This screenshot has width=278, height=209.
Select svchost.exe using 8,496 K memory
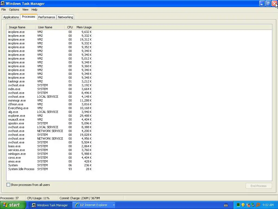coord(50,93)
